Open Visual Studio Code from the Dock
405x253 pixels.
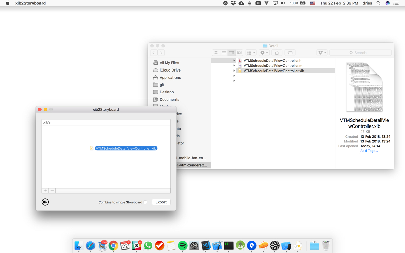pos(206,245)
